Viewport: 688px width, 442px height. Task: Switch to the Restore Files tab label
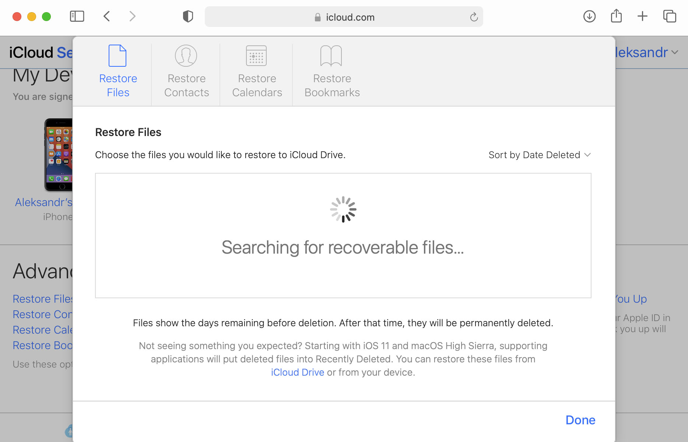[118, 86]
